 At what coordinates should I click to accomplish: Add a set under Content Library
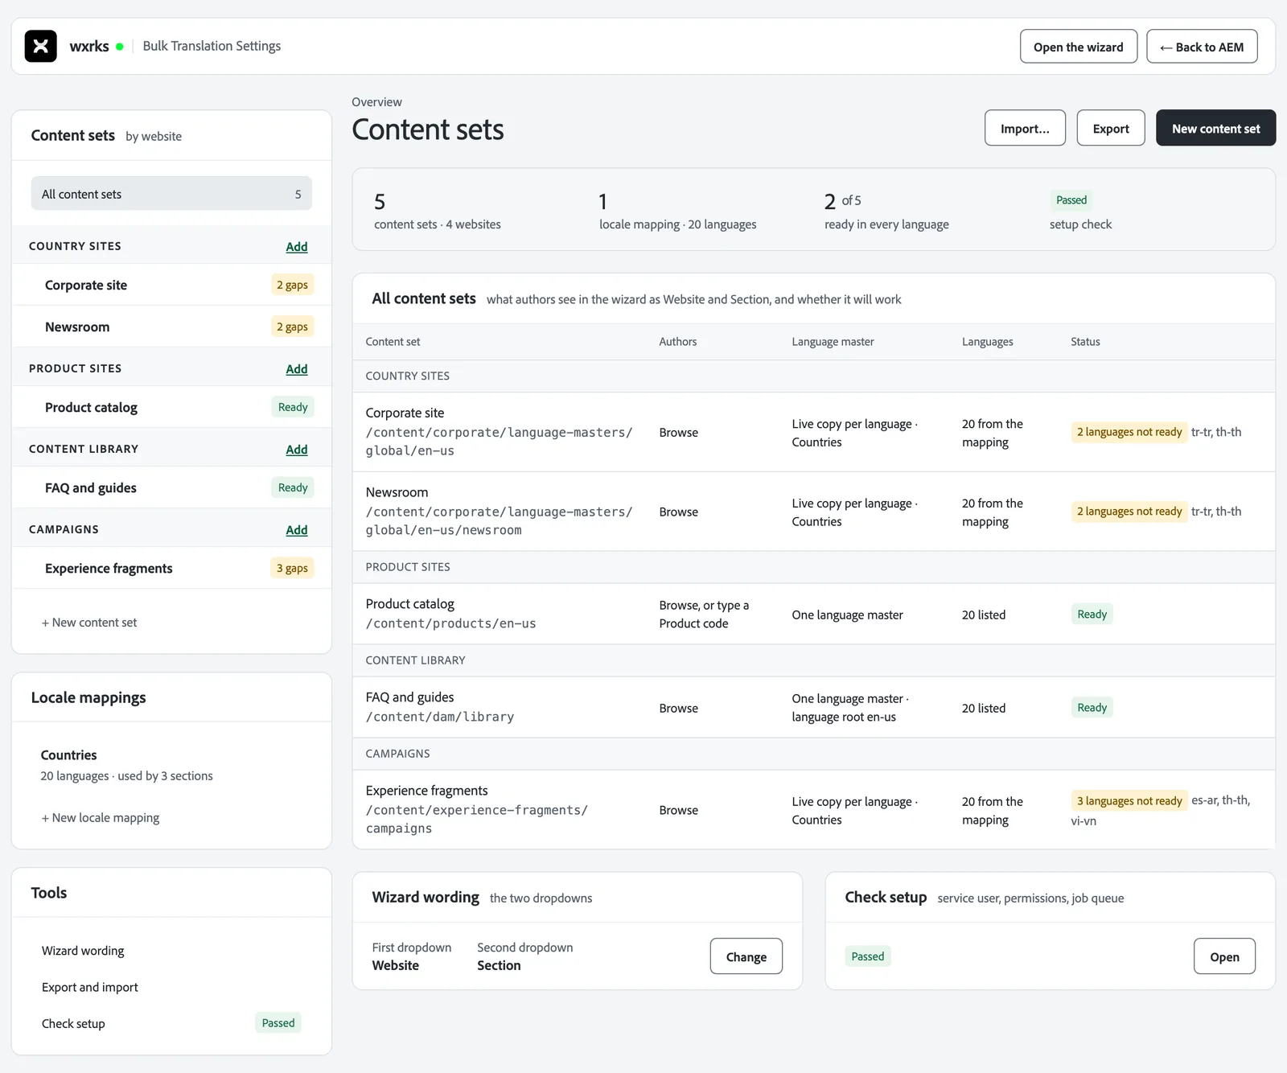click(x=297, y=450)
